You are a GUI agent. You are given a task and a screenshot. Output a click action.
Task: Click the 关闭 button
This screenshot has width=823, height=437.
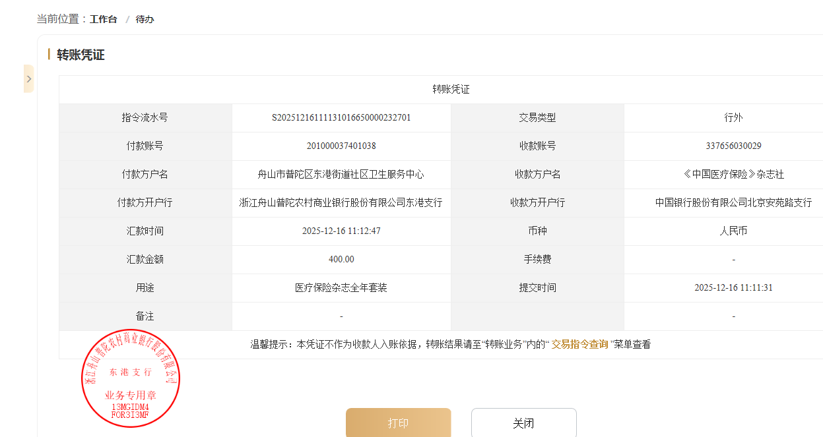click(x=523, y=423)
